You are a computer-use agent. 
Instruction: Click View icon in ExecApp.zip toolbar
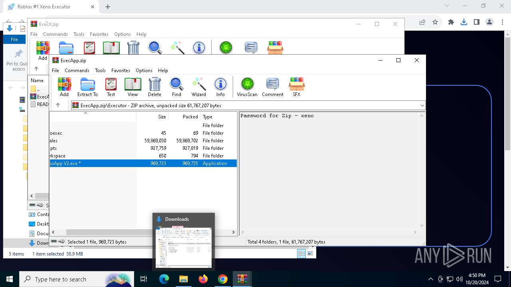coord(133,87)
